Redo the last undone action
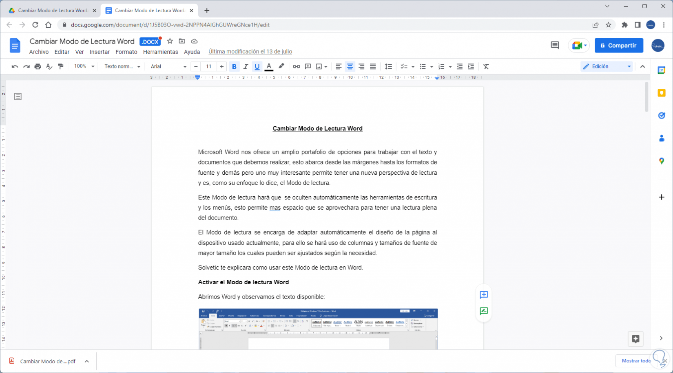 27,66
